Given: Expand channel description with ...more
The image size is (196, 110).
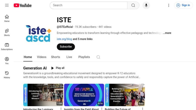Looking at the screenshot, I should [x=167, y=33].
